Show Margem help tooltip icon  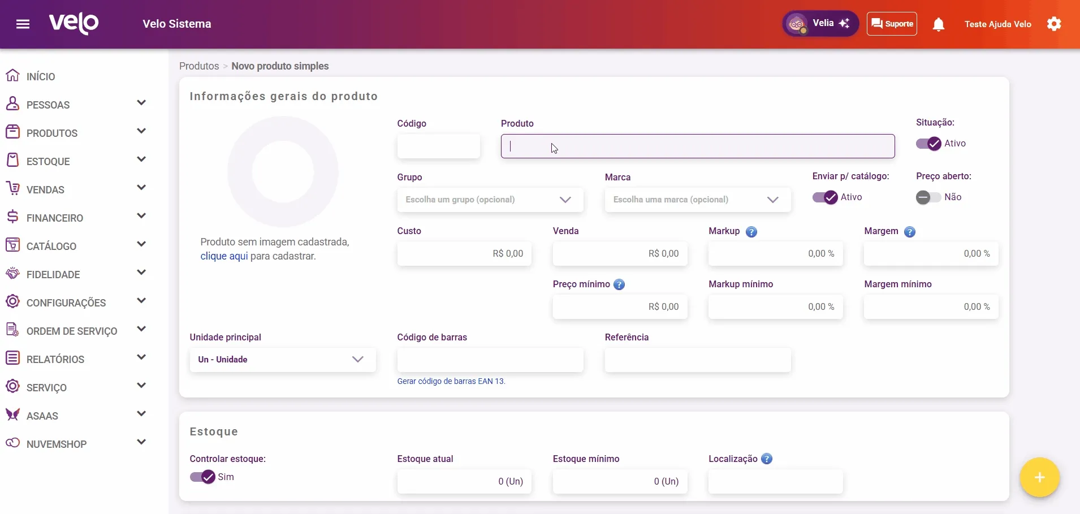[910, 232]
